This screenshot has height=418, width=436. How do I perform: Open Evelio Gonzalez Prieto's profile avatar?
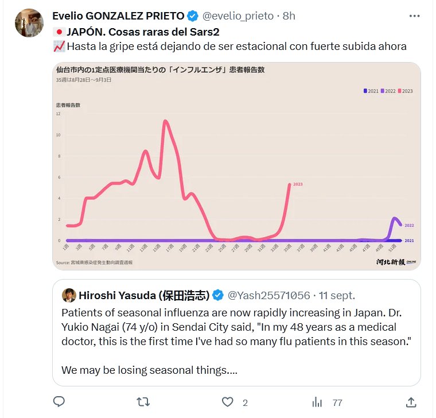pyautogui.click(x=29, y=24)
